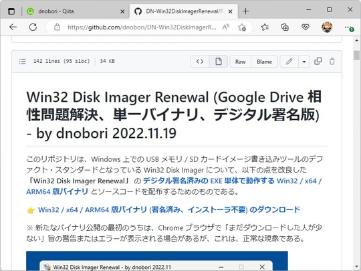The width and height of the screenshot is (361, 271).
Task: Open the Blame view
Action: (x=264, y=62)
